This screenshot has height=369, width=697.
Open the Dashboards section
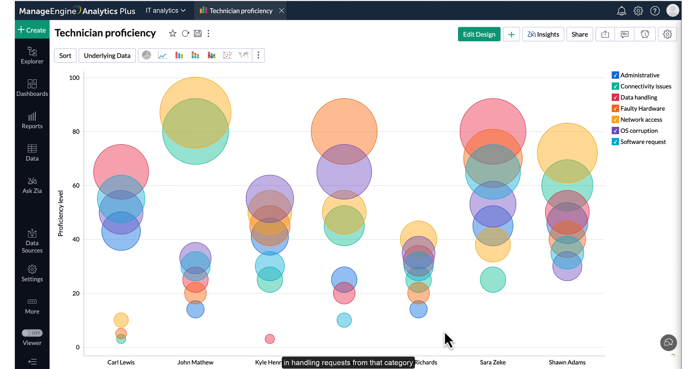(32, 88)
